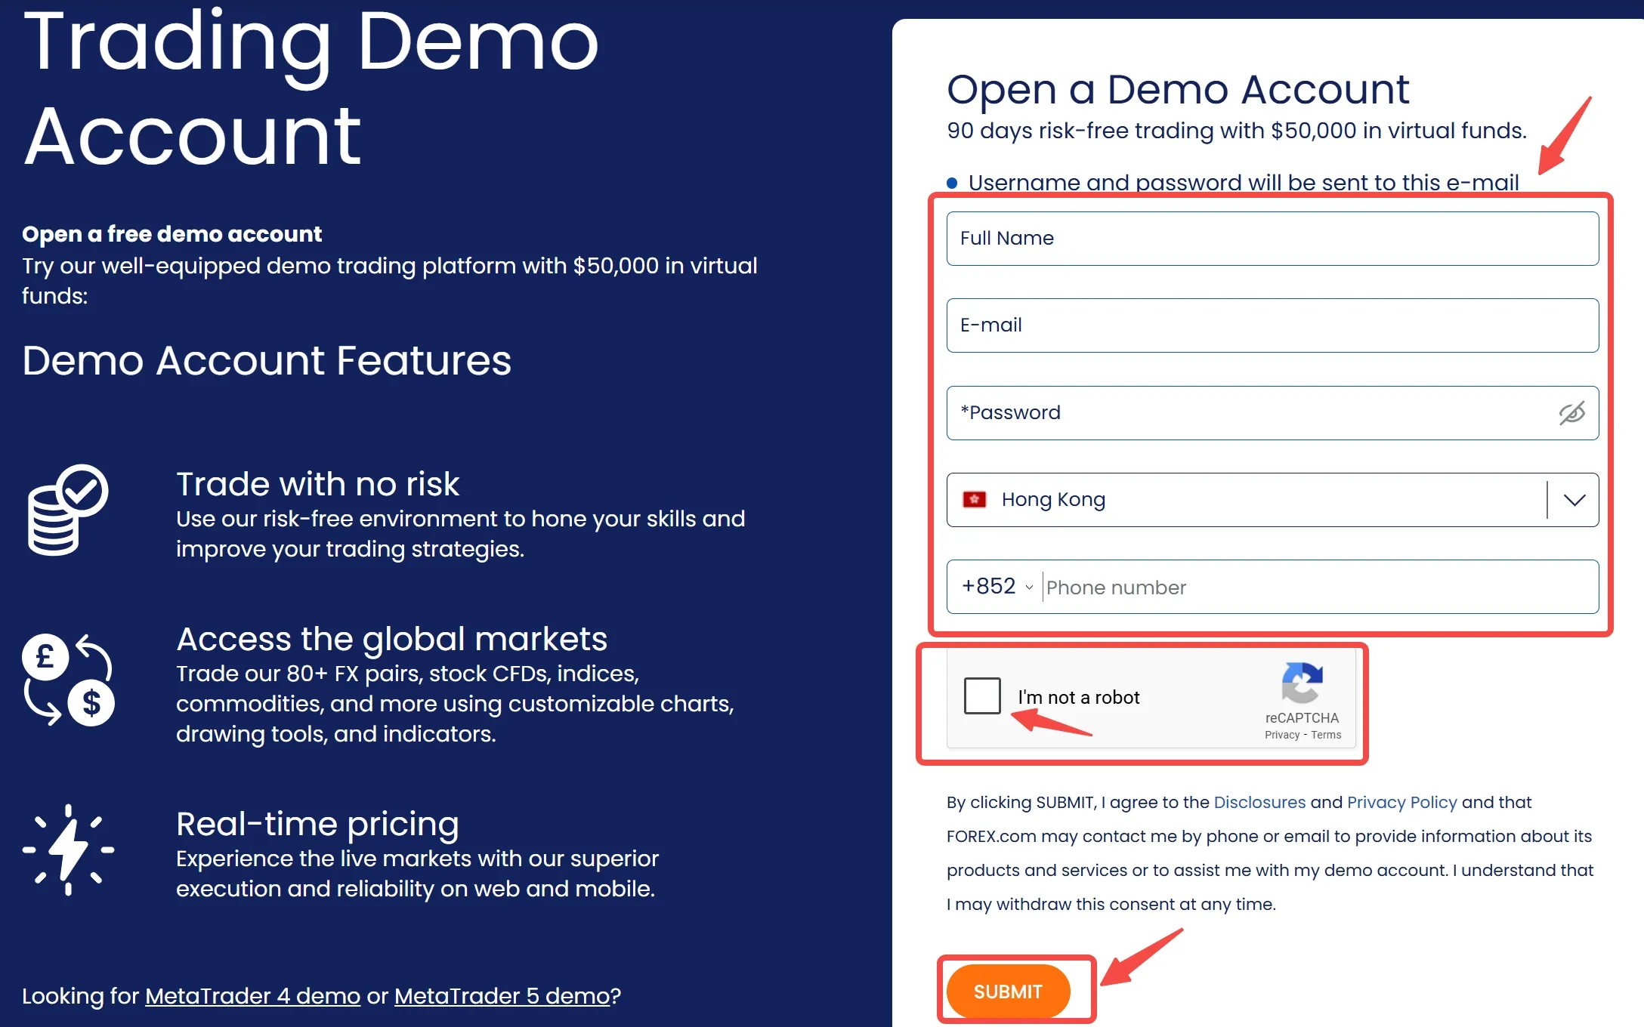Open the Disclosures link
The height and width of the screenshot is (1027, 1644).
pyautogui.click(x=1259, y=802)
